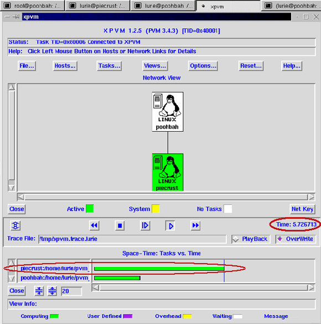Click the Message legend label
This screenshot has width=321, height=324.
click(x=276, y=316)
